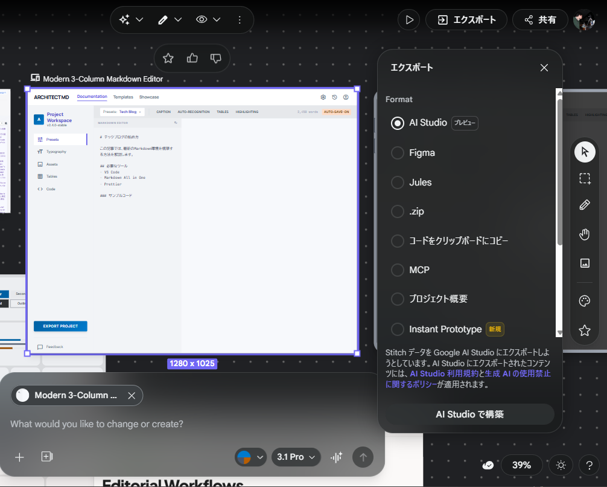Viewport: 607px width, 487px height.
Task: Choose the pencil edit tool in sidebar
Action: click(584, 205)
